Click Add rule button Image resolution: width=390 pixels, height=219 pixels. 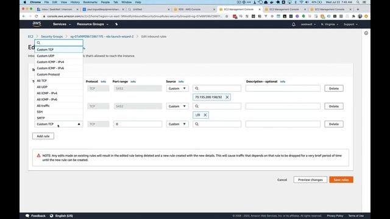pyautogui.click(x=43, y=136)
